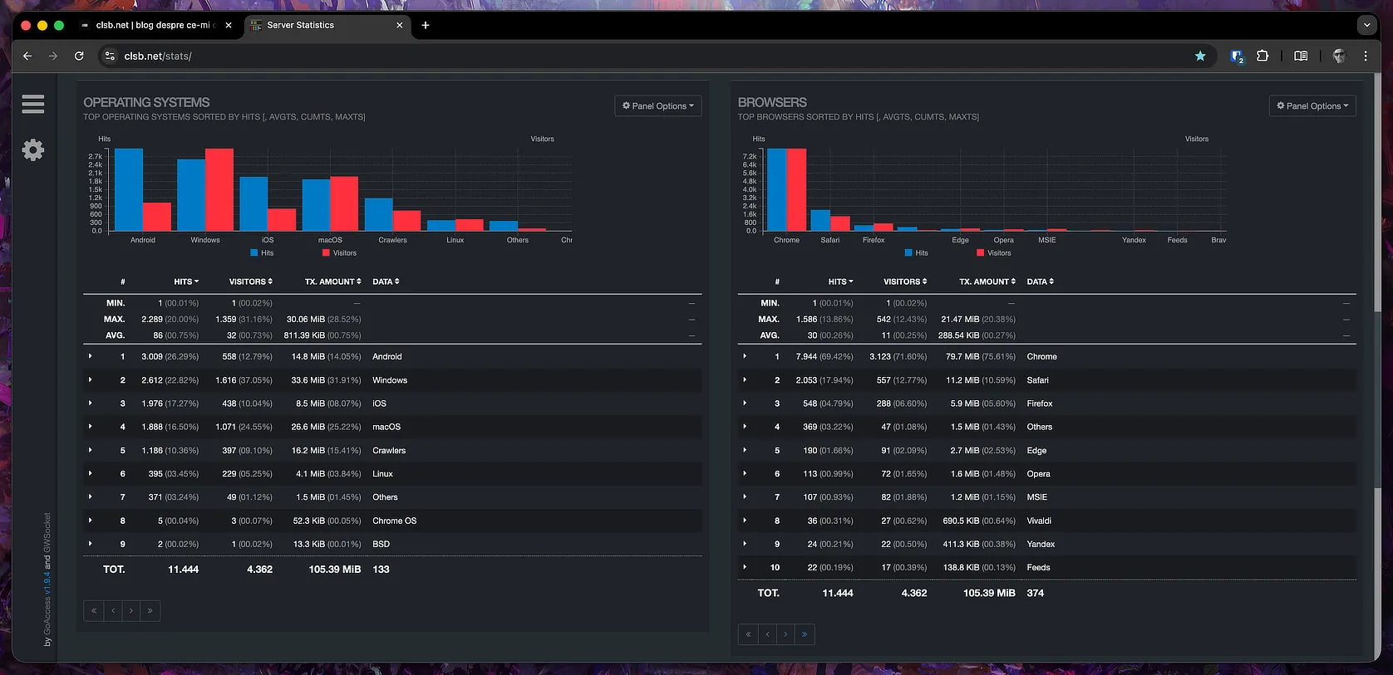Go back to the previous page
The image size is (1393, 675).
click(27, 56)
